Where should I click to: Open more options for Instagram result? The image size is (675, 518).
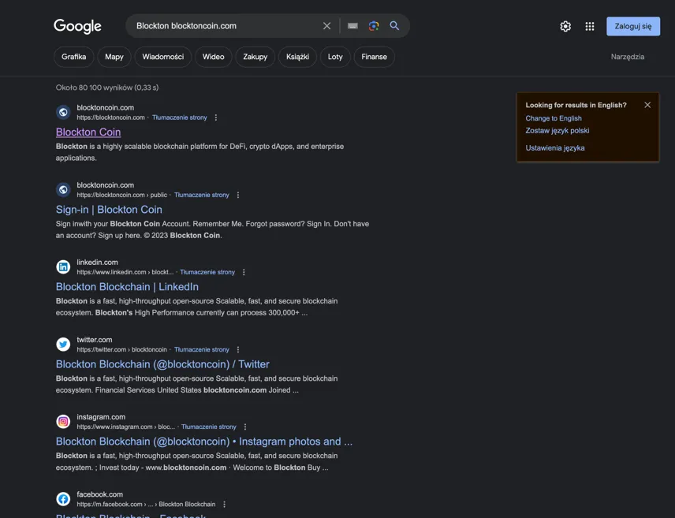coord(245,427)
